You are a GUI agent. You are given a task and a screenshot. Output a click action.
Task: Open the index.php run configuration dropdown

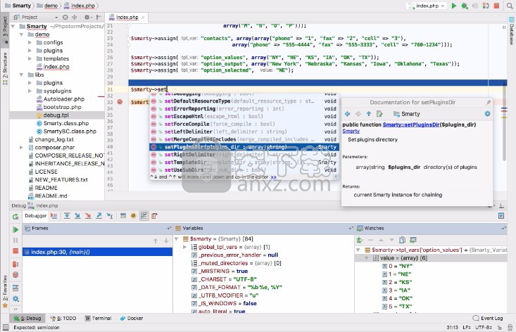pyautogui.click(x=427, y=6)
